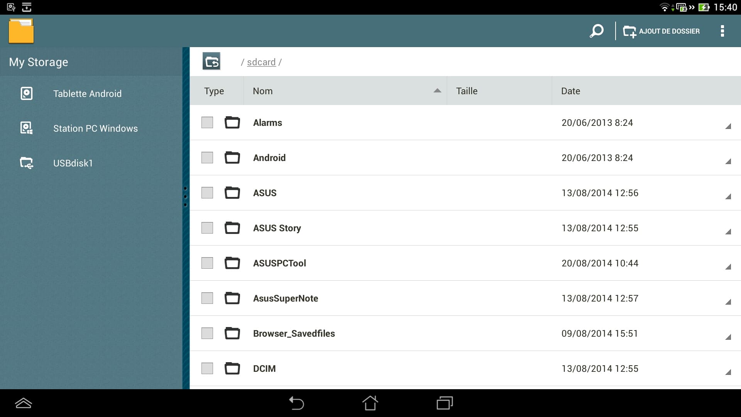Click the sidebar divider drag handle

click(x=186, y=197)
